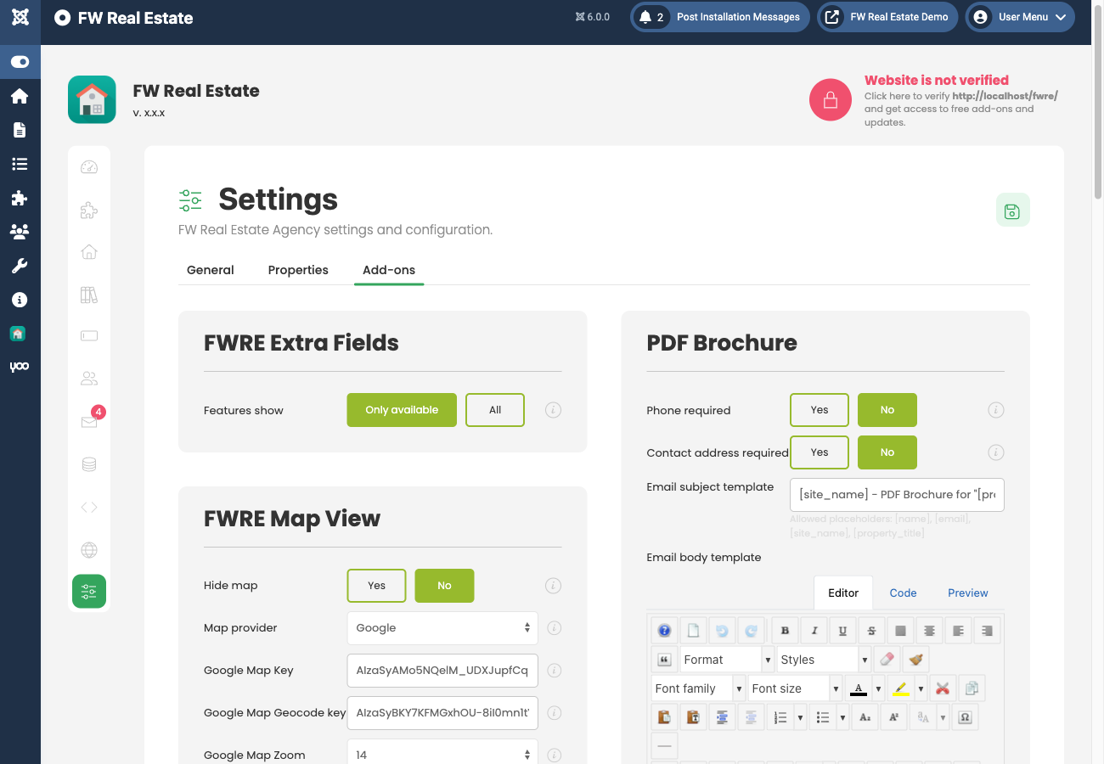Toggle Hide map to Yes
1104x764 pixels.
click(x=376, y=585)
